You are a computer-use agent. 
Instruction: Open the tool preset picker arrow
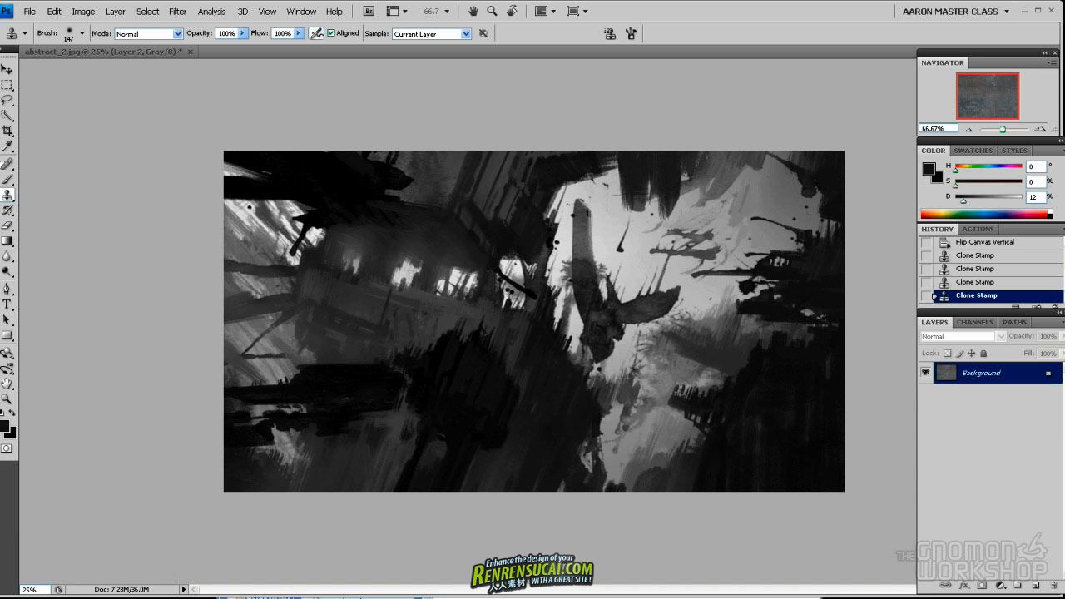click(25, 33)
